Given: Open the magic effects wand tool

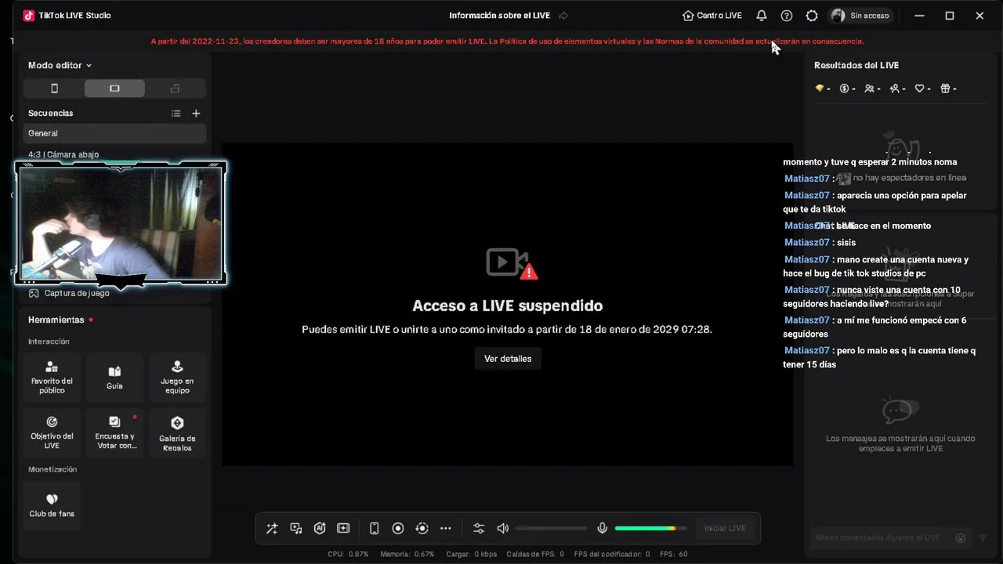Looking at the screenshot, I should (x=272, y=528).
